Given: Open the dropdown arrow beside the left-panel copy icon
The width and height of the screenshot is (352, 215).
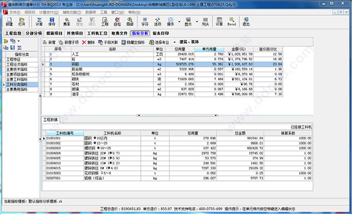Looking at the screenshot, I should [x=19, y=41].
